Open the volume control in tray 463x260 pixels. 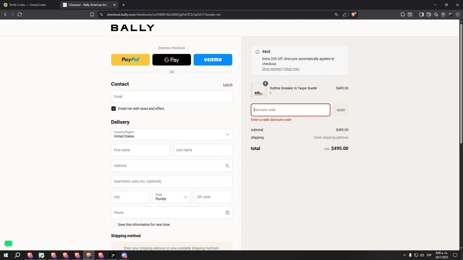tap(422, 255)
